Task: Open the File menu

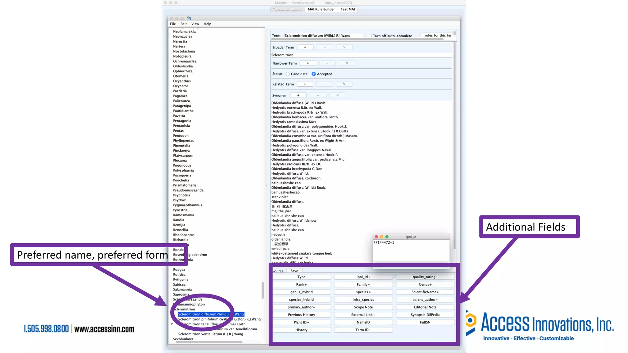Action: (173, 24)
